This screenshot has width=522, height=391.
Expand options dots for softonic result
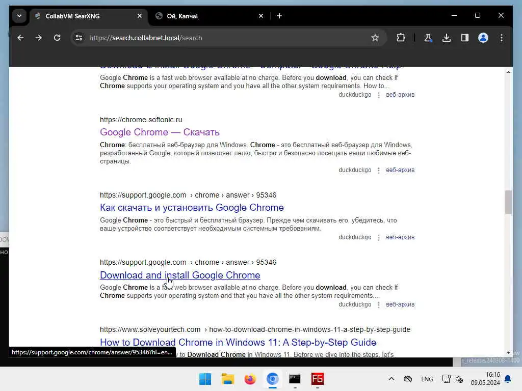coord(379,170)
